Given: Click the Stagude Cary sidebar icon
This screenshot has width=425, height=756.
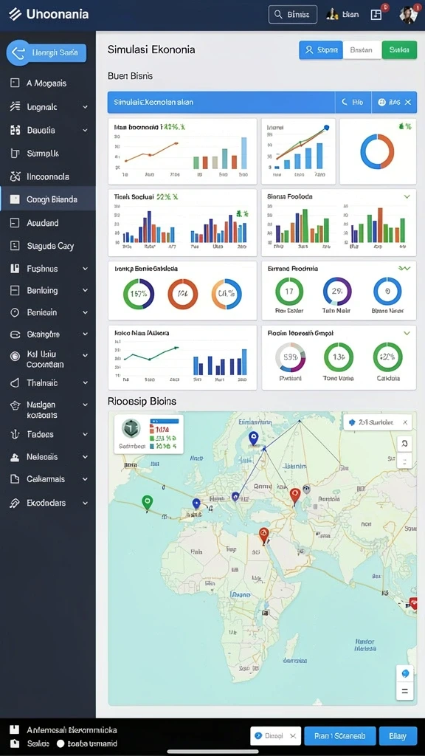Looking at the screenshot, I should click(x=15, y=246).
